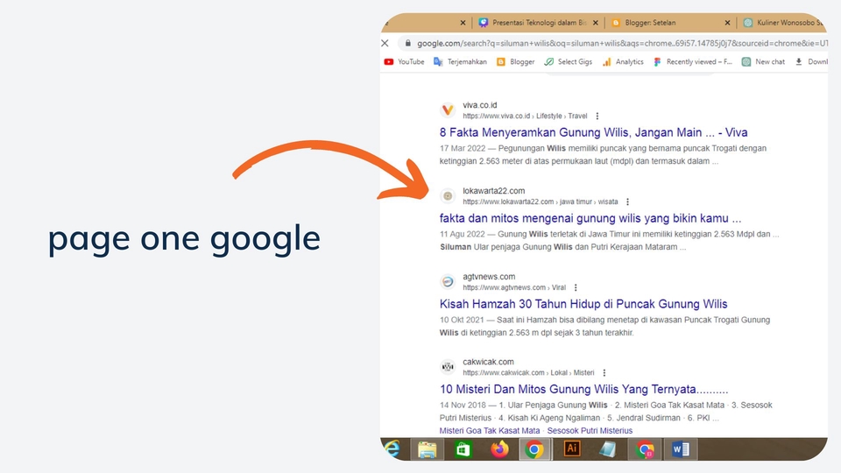Click the agtvnews.com site name
841x473 pixels.
(x=489, y=276)
